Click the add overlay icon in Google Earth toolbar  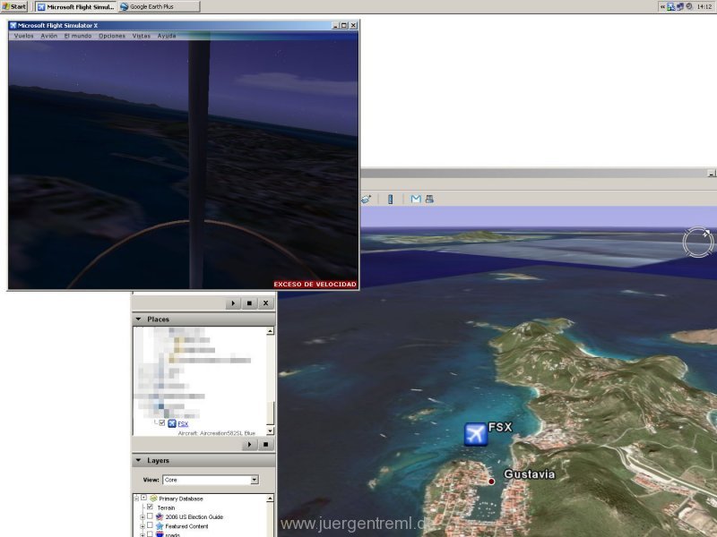pos(367,199)
